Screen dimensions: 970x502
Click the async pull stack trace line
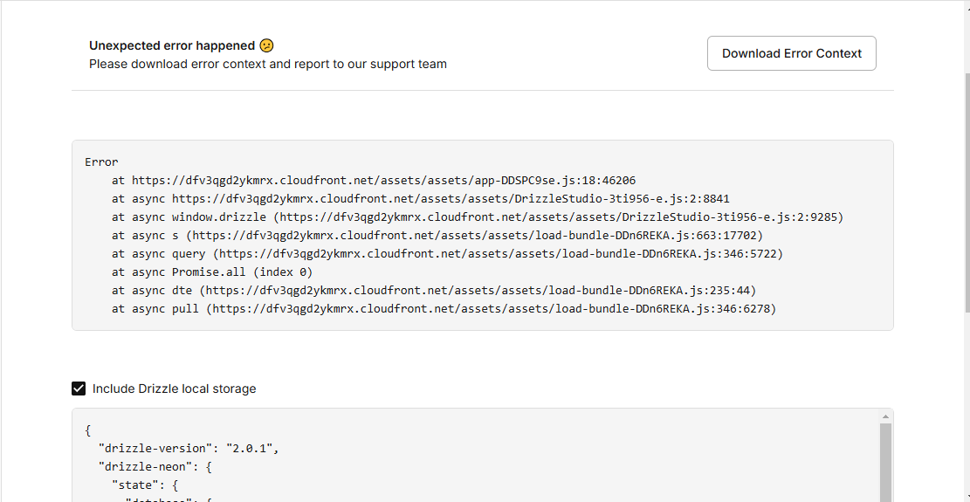click(x=444, y=308)
